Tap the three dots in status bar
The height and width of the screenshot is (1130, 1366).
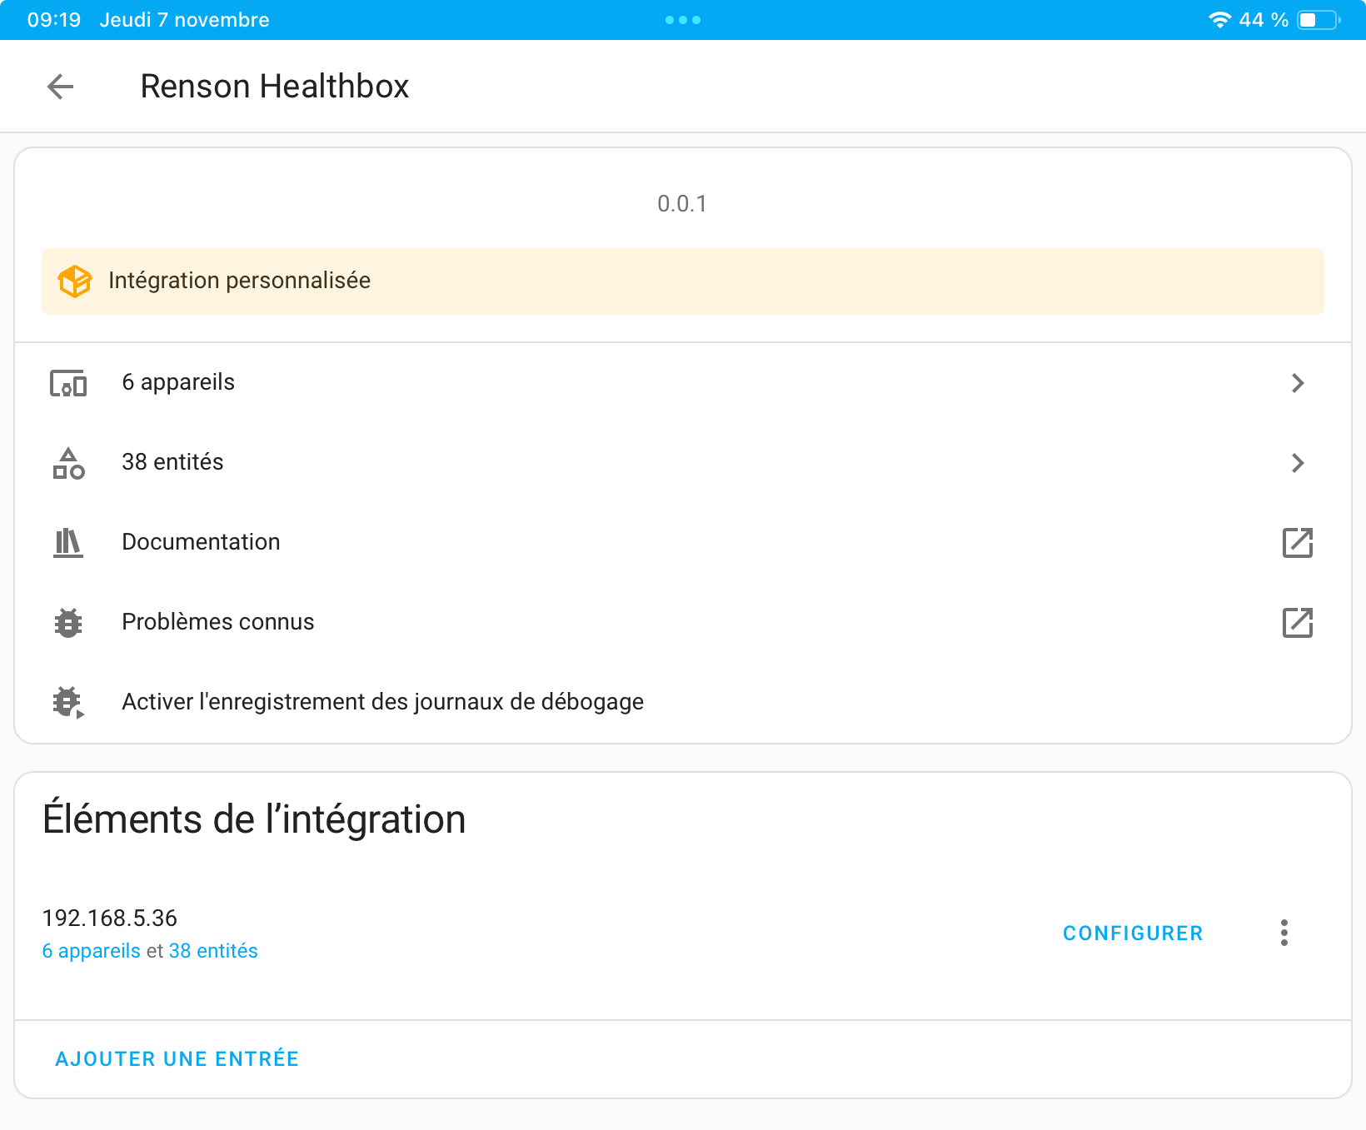[683, 20]
